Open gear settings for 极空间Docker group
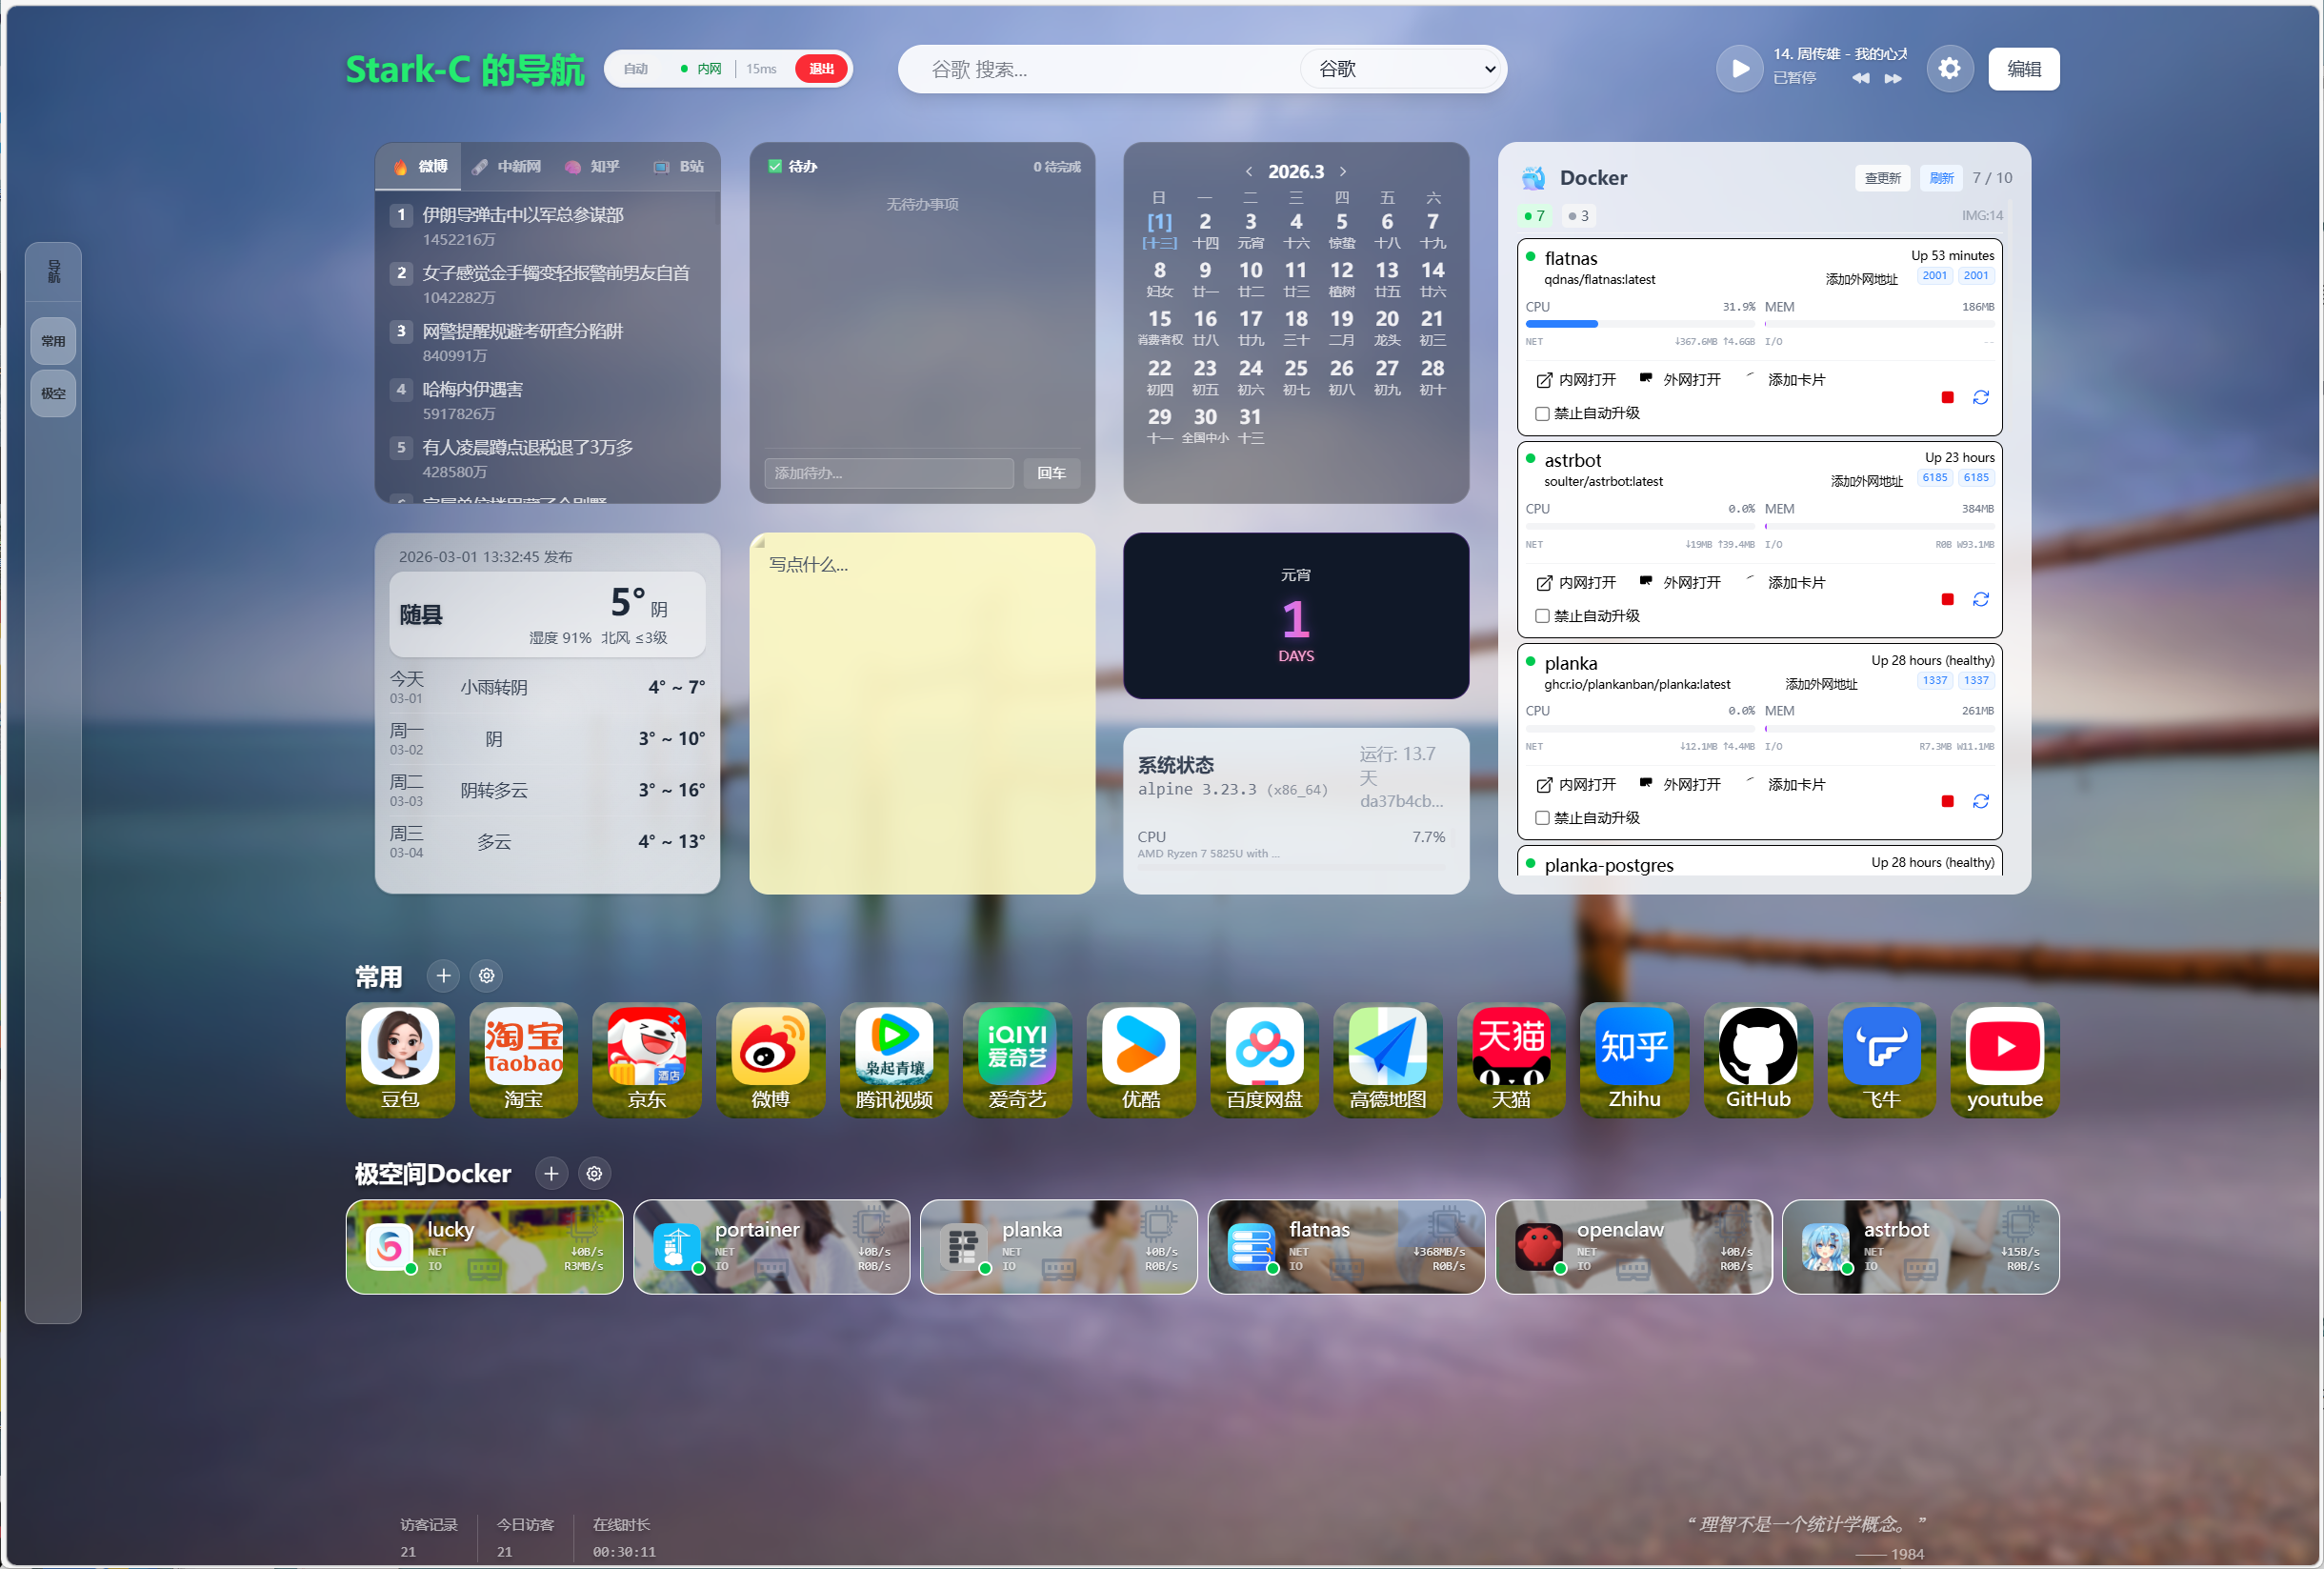 point(594,1173)
